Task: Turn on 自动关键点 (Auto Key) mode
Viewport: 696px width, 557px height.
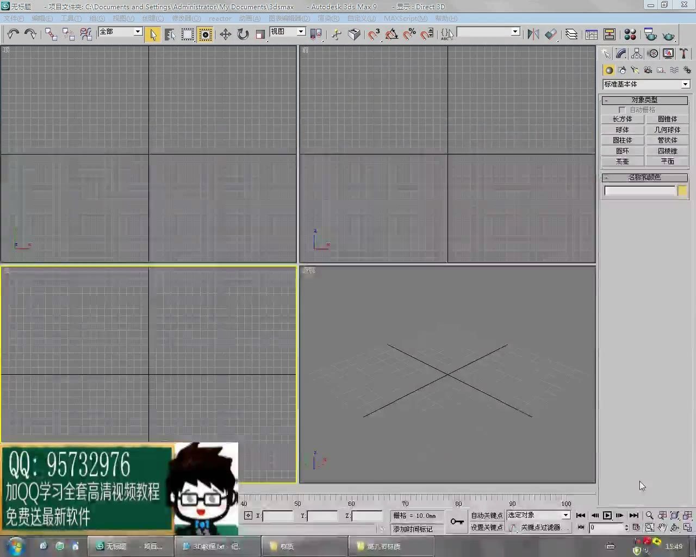Action: click(488, 515)
